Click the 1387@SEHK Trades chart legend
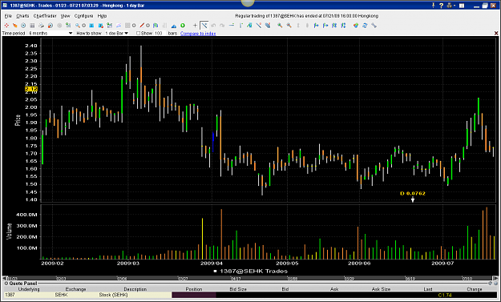The height and width of the screenshot is (302, 501). coord(251,271)
